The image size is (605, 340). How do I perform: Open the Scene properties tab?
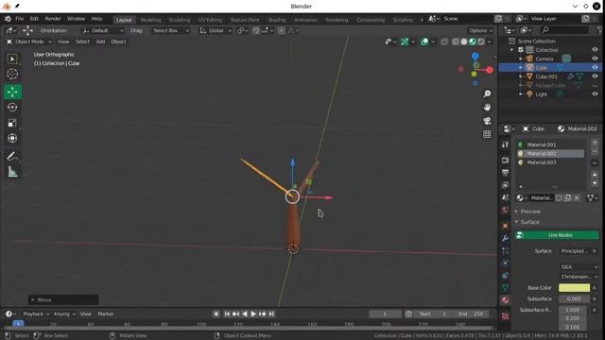coord(505,197)
